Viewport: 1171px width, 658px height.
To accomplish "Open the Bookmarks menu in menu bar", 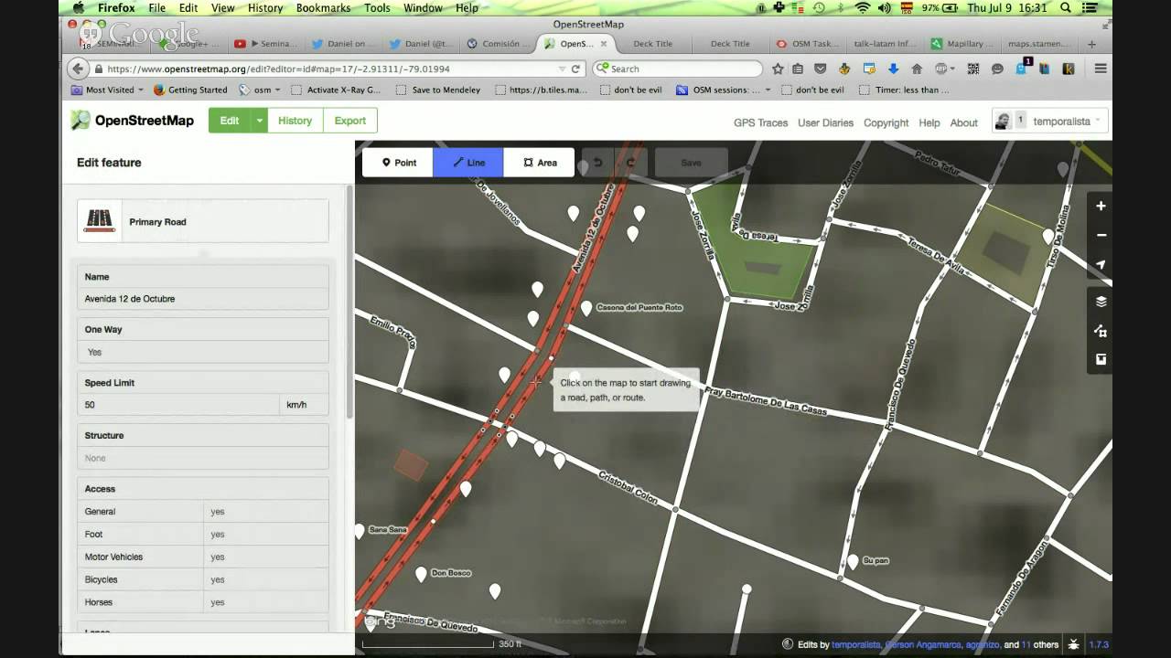I will coord(323,7).
